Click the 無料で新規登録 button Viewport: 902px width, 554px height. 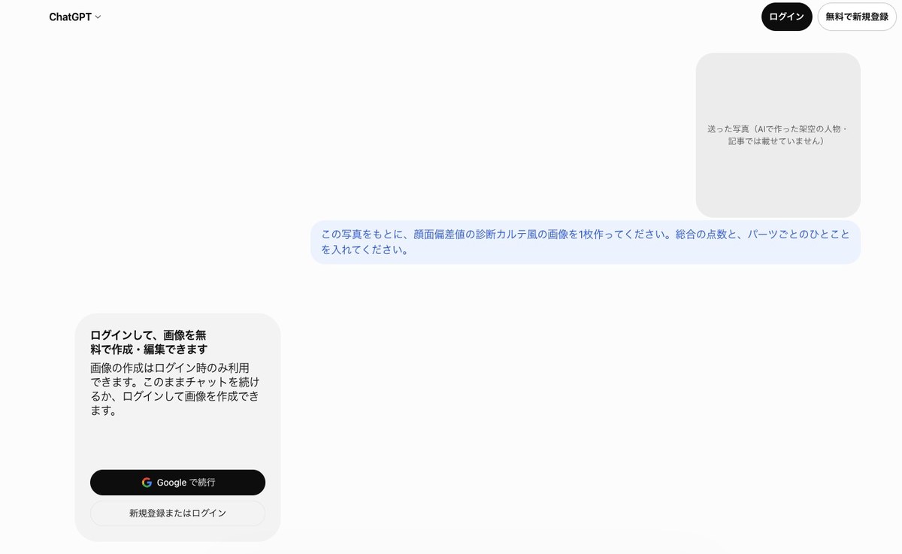pyautogui.click(x=857, y=17)
